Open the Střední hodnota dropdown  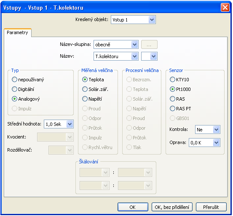70,124
